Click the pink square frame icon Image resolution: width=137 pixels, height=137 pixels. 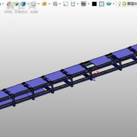click(x=55, y=4)
